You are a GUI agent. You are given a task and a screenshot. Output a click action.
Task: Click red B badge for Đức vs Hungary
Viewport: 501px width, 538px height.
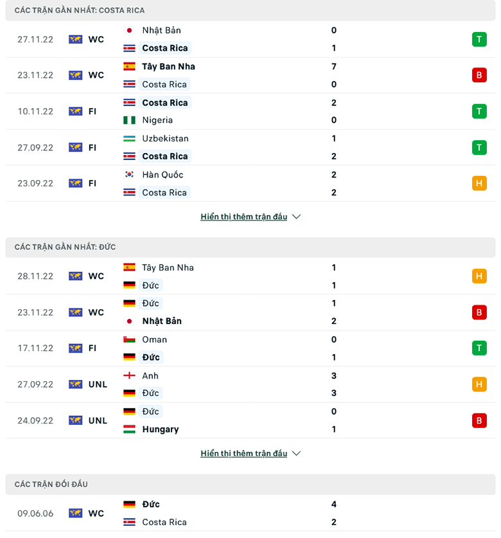(x=479, y=420)
